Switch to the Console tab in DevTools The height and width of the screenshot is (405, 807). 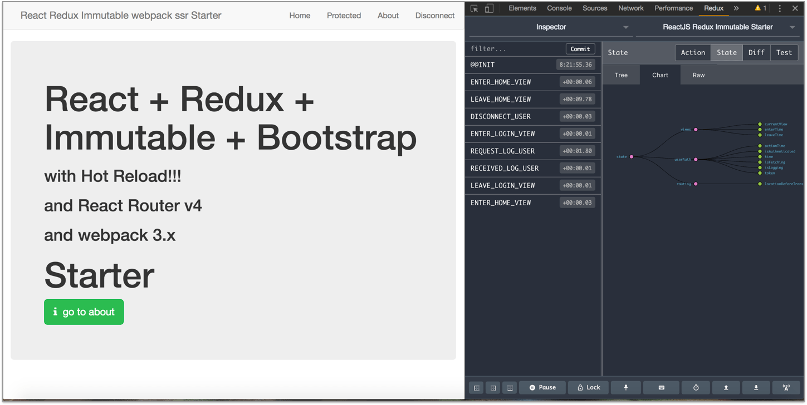coord(559,8)
